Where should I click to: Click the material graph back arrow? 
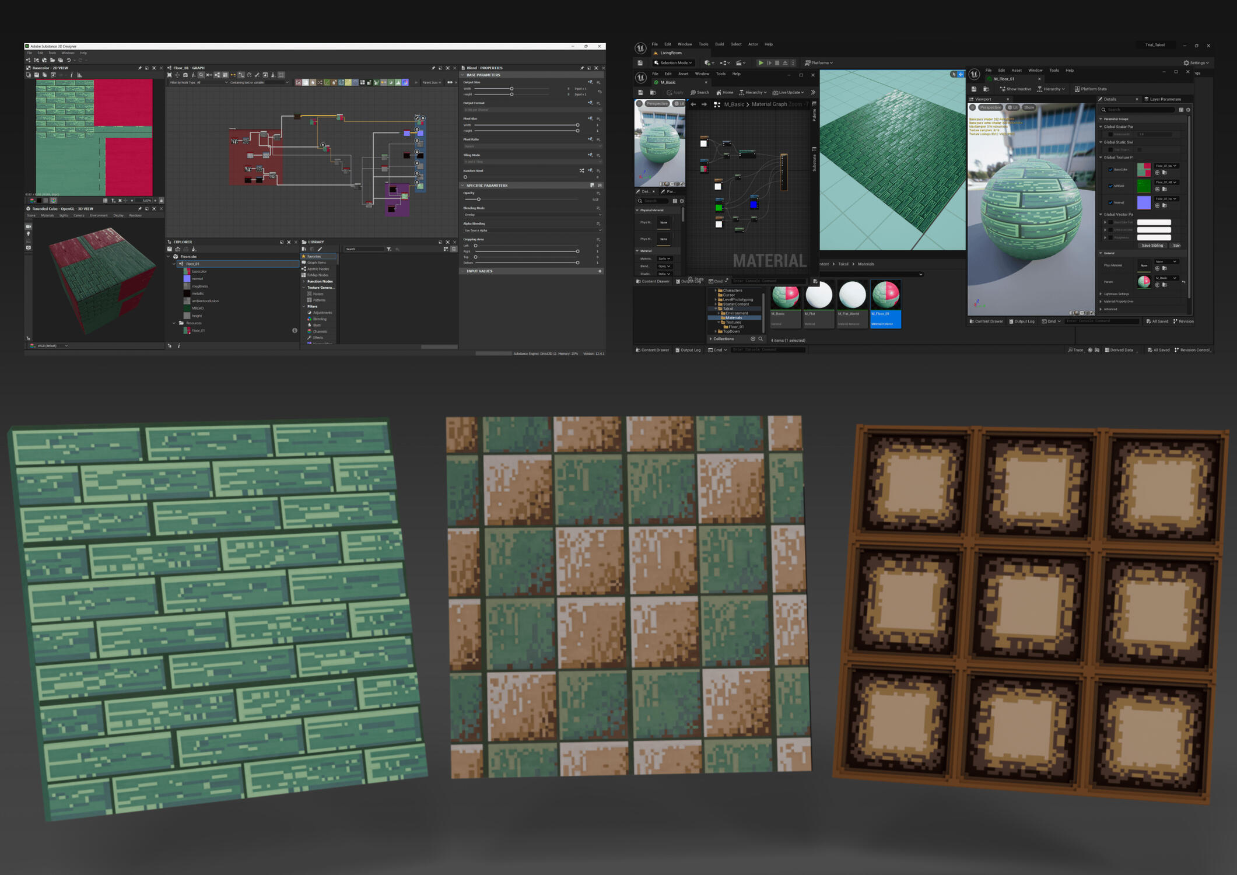(x=693, y=104)
